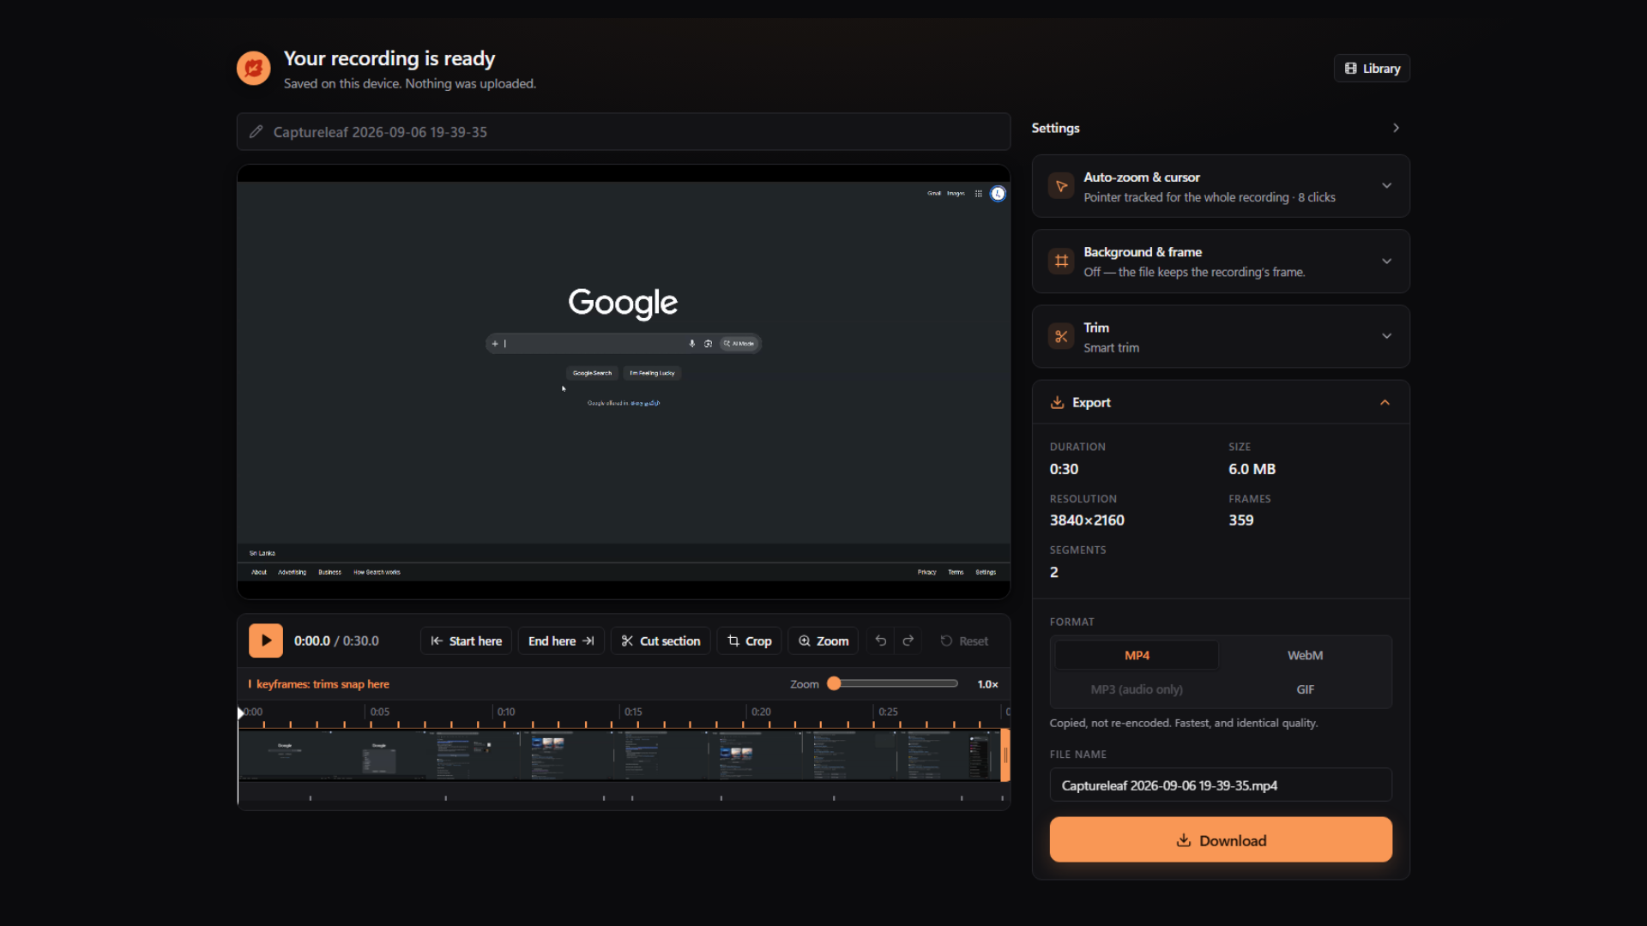Play the recording
Viewport: 1647px width, 926px height.
(266, 640)
